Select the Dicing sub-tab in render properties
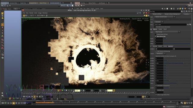Image resolution: width=193 pixels, height=108 pixels. coord(165,46)
